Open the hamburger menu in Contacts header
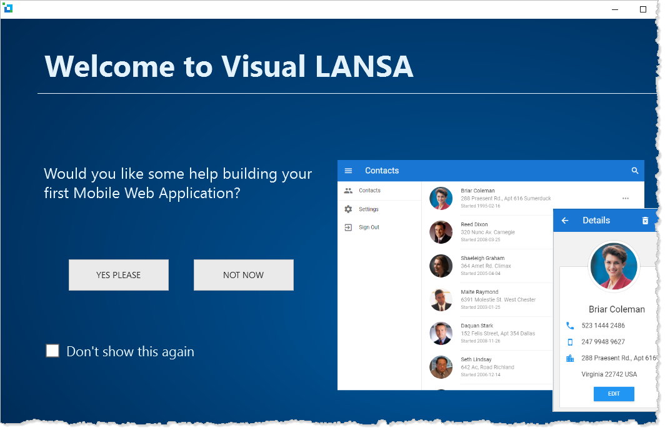Viewport: 665px width, 430px height. 348,171
